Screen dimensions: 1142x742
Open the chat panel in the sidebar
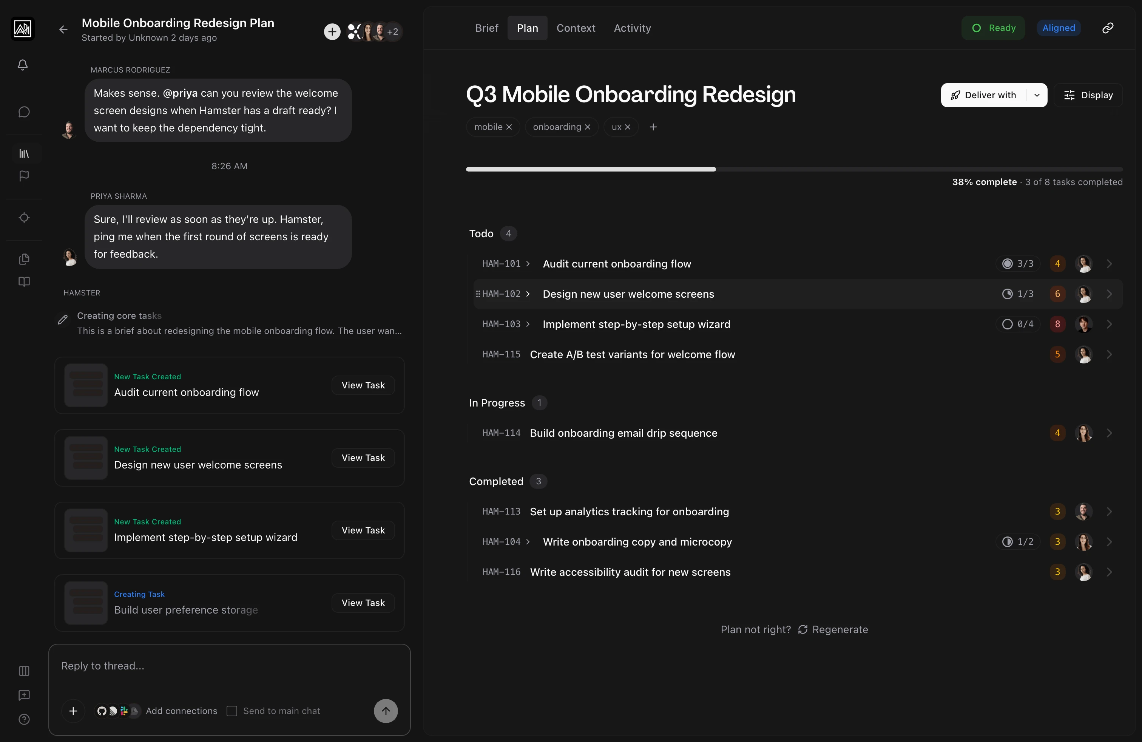[23, 112]
